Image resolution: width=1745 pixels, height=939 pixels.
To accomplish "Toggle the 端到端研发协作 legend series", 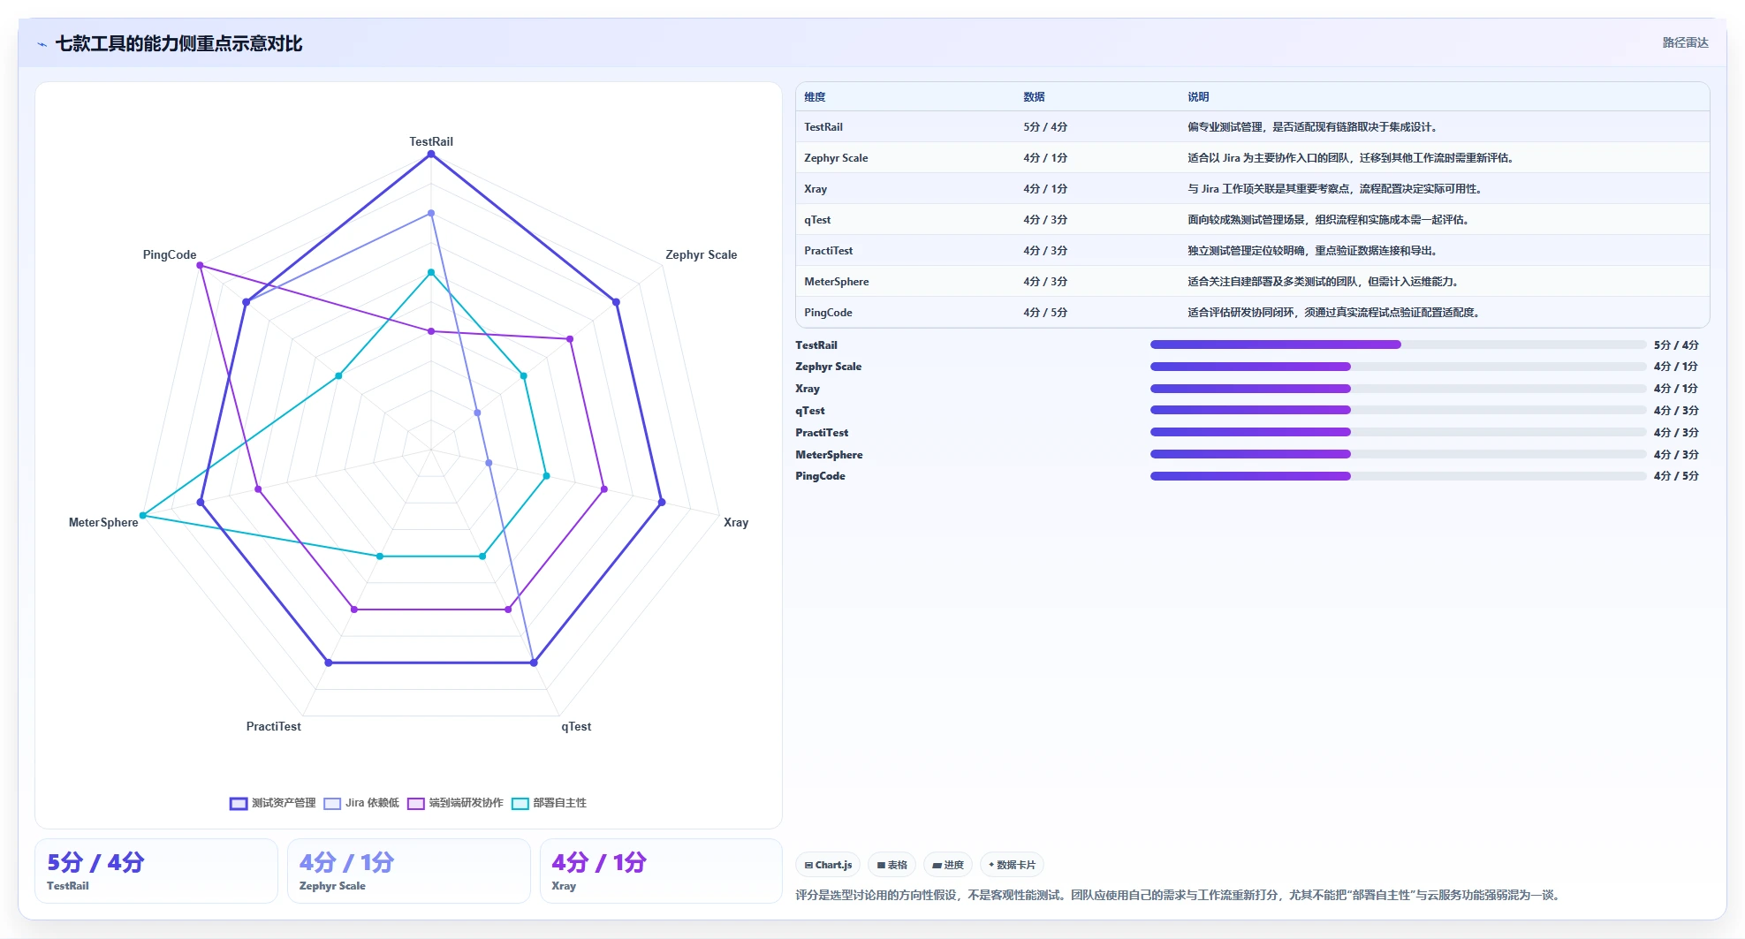I will click(455, 803).
